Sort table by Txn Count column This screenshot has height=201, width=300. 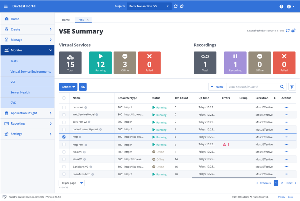click(x=181, y=98)
